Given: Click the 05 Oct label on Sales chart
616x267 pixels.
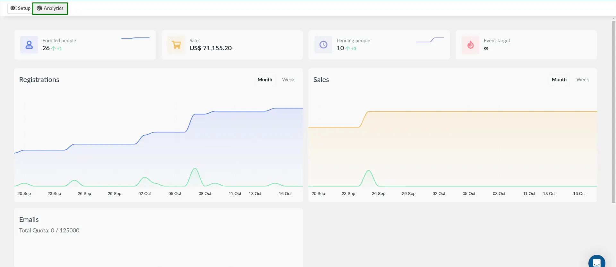Looking at the screenshot, I should pos(469,194).
